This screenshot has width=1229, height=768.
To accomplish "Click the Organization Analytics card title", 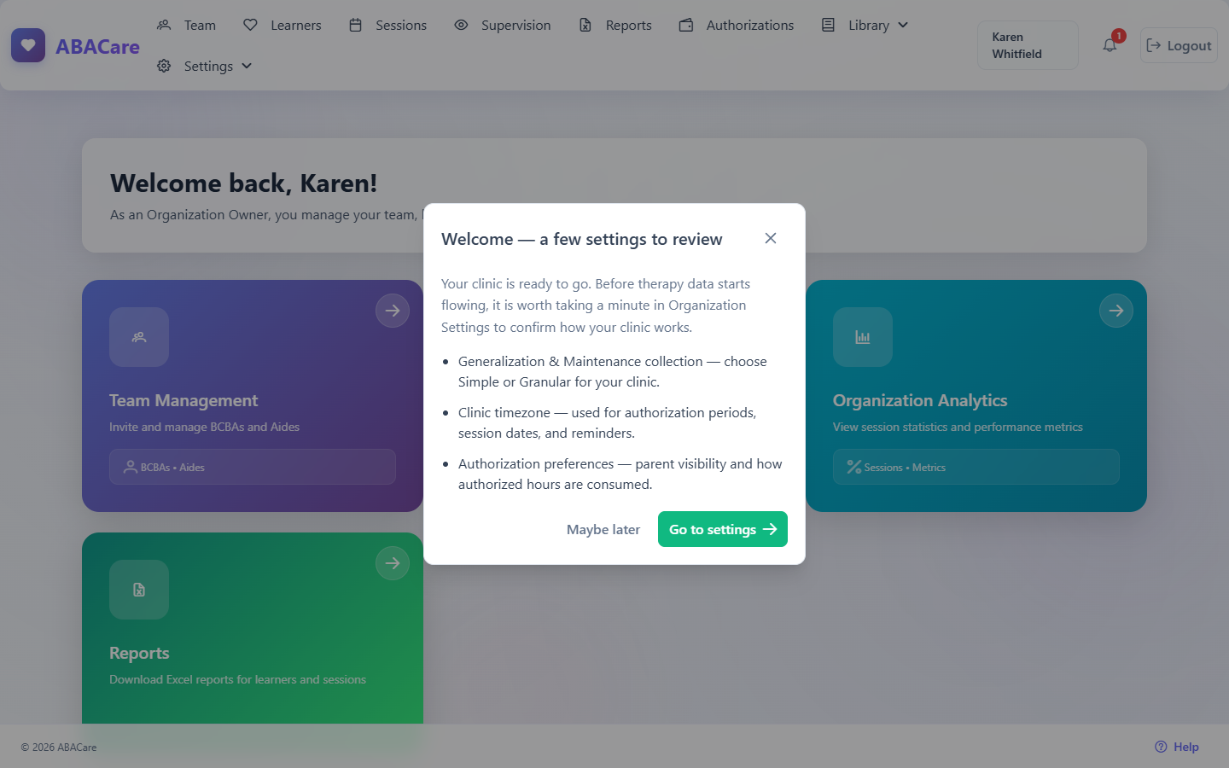I will (x=920, y=400).
